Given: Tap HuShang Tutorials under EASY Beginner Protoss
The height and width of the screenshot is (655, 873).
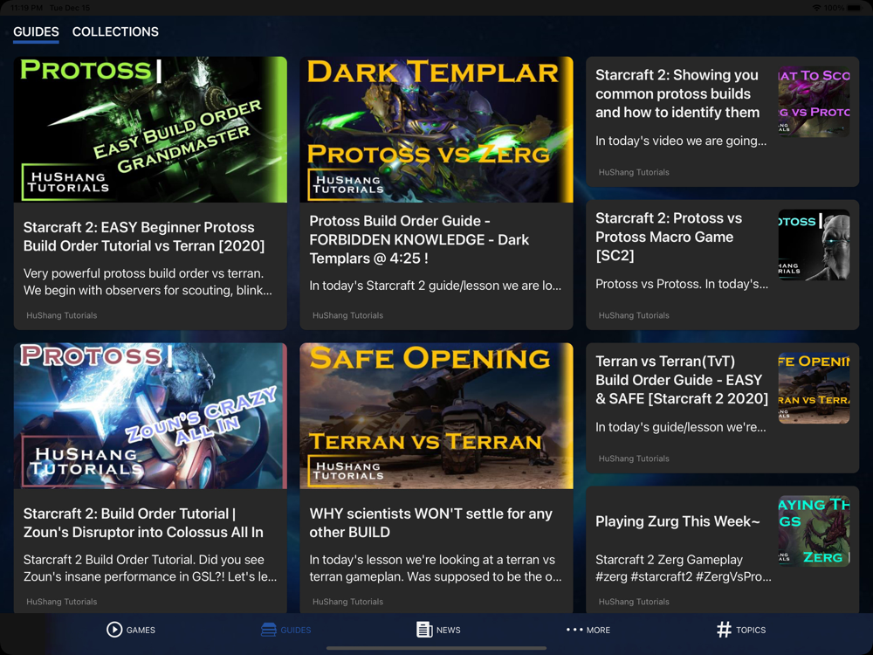Looking at the screenshot, I should (62, 315).
